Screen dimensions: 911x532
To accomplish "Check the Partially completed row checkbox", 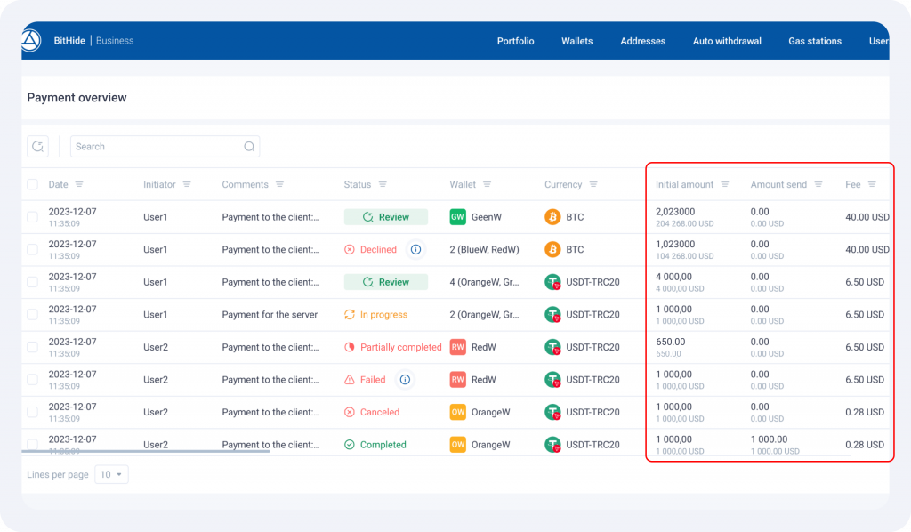I will [33, 347].
